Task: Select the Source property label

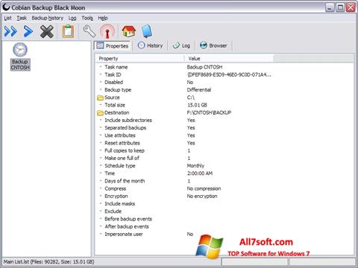Action: (x=112, y=98)
